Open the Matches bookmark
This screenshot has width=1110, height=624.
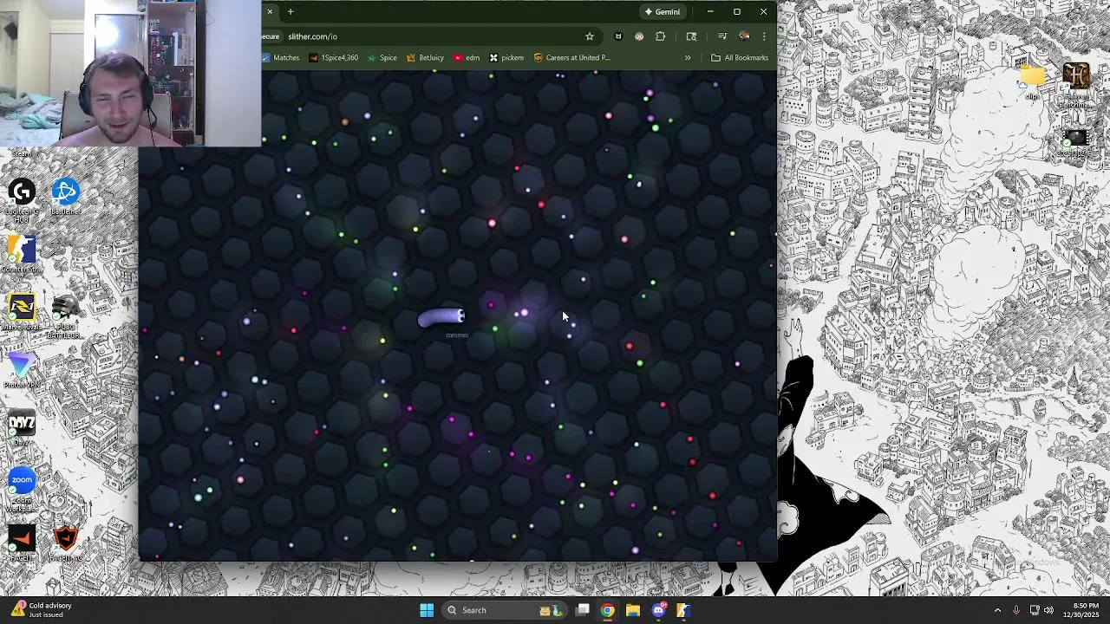coord(281,58)
